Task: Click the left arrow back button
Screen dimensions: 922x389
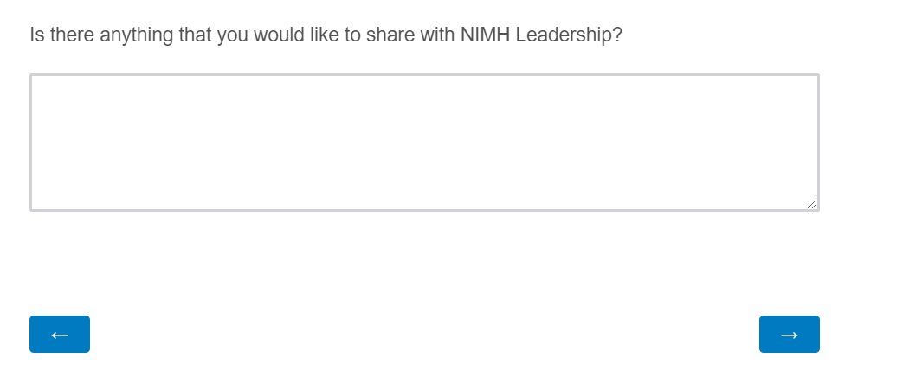Action: 60,335
